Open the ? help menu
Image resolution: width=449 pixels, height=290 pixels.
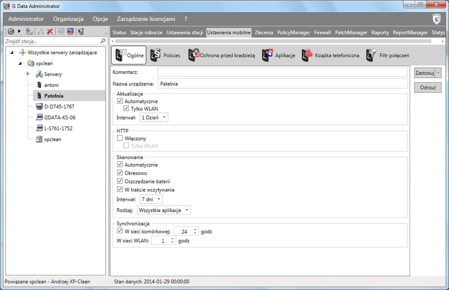coord(185,19)
